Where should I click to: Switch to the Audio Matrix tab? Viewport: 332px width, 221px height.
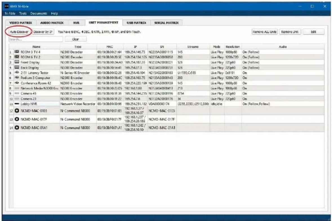click(52, 23)
